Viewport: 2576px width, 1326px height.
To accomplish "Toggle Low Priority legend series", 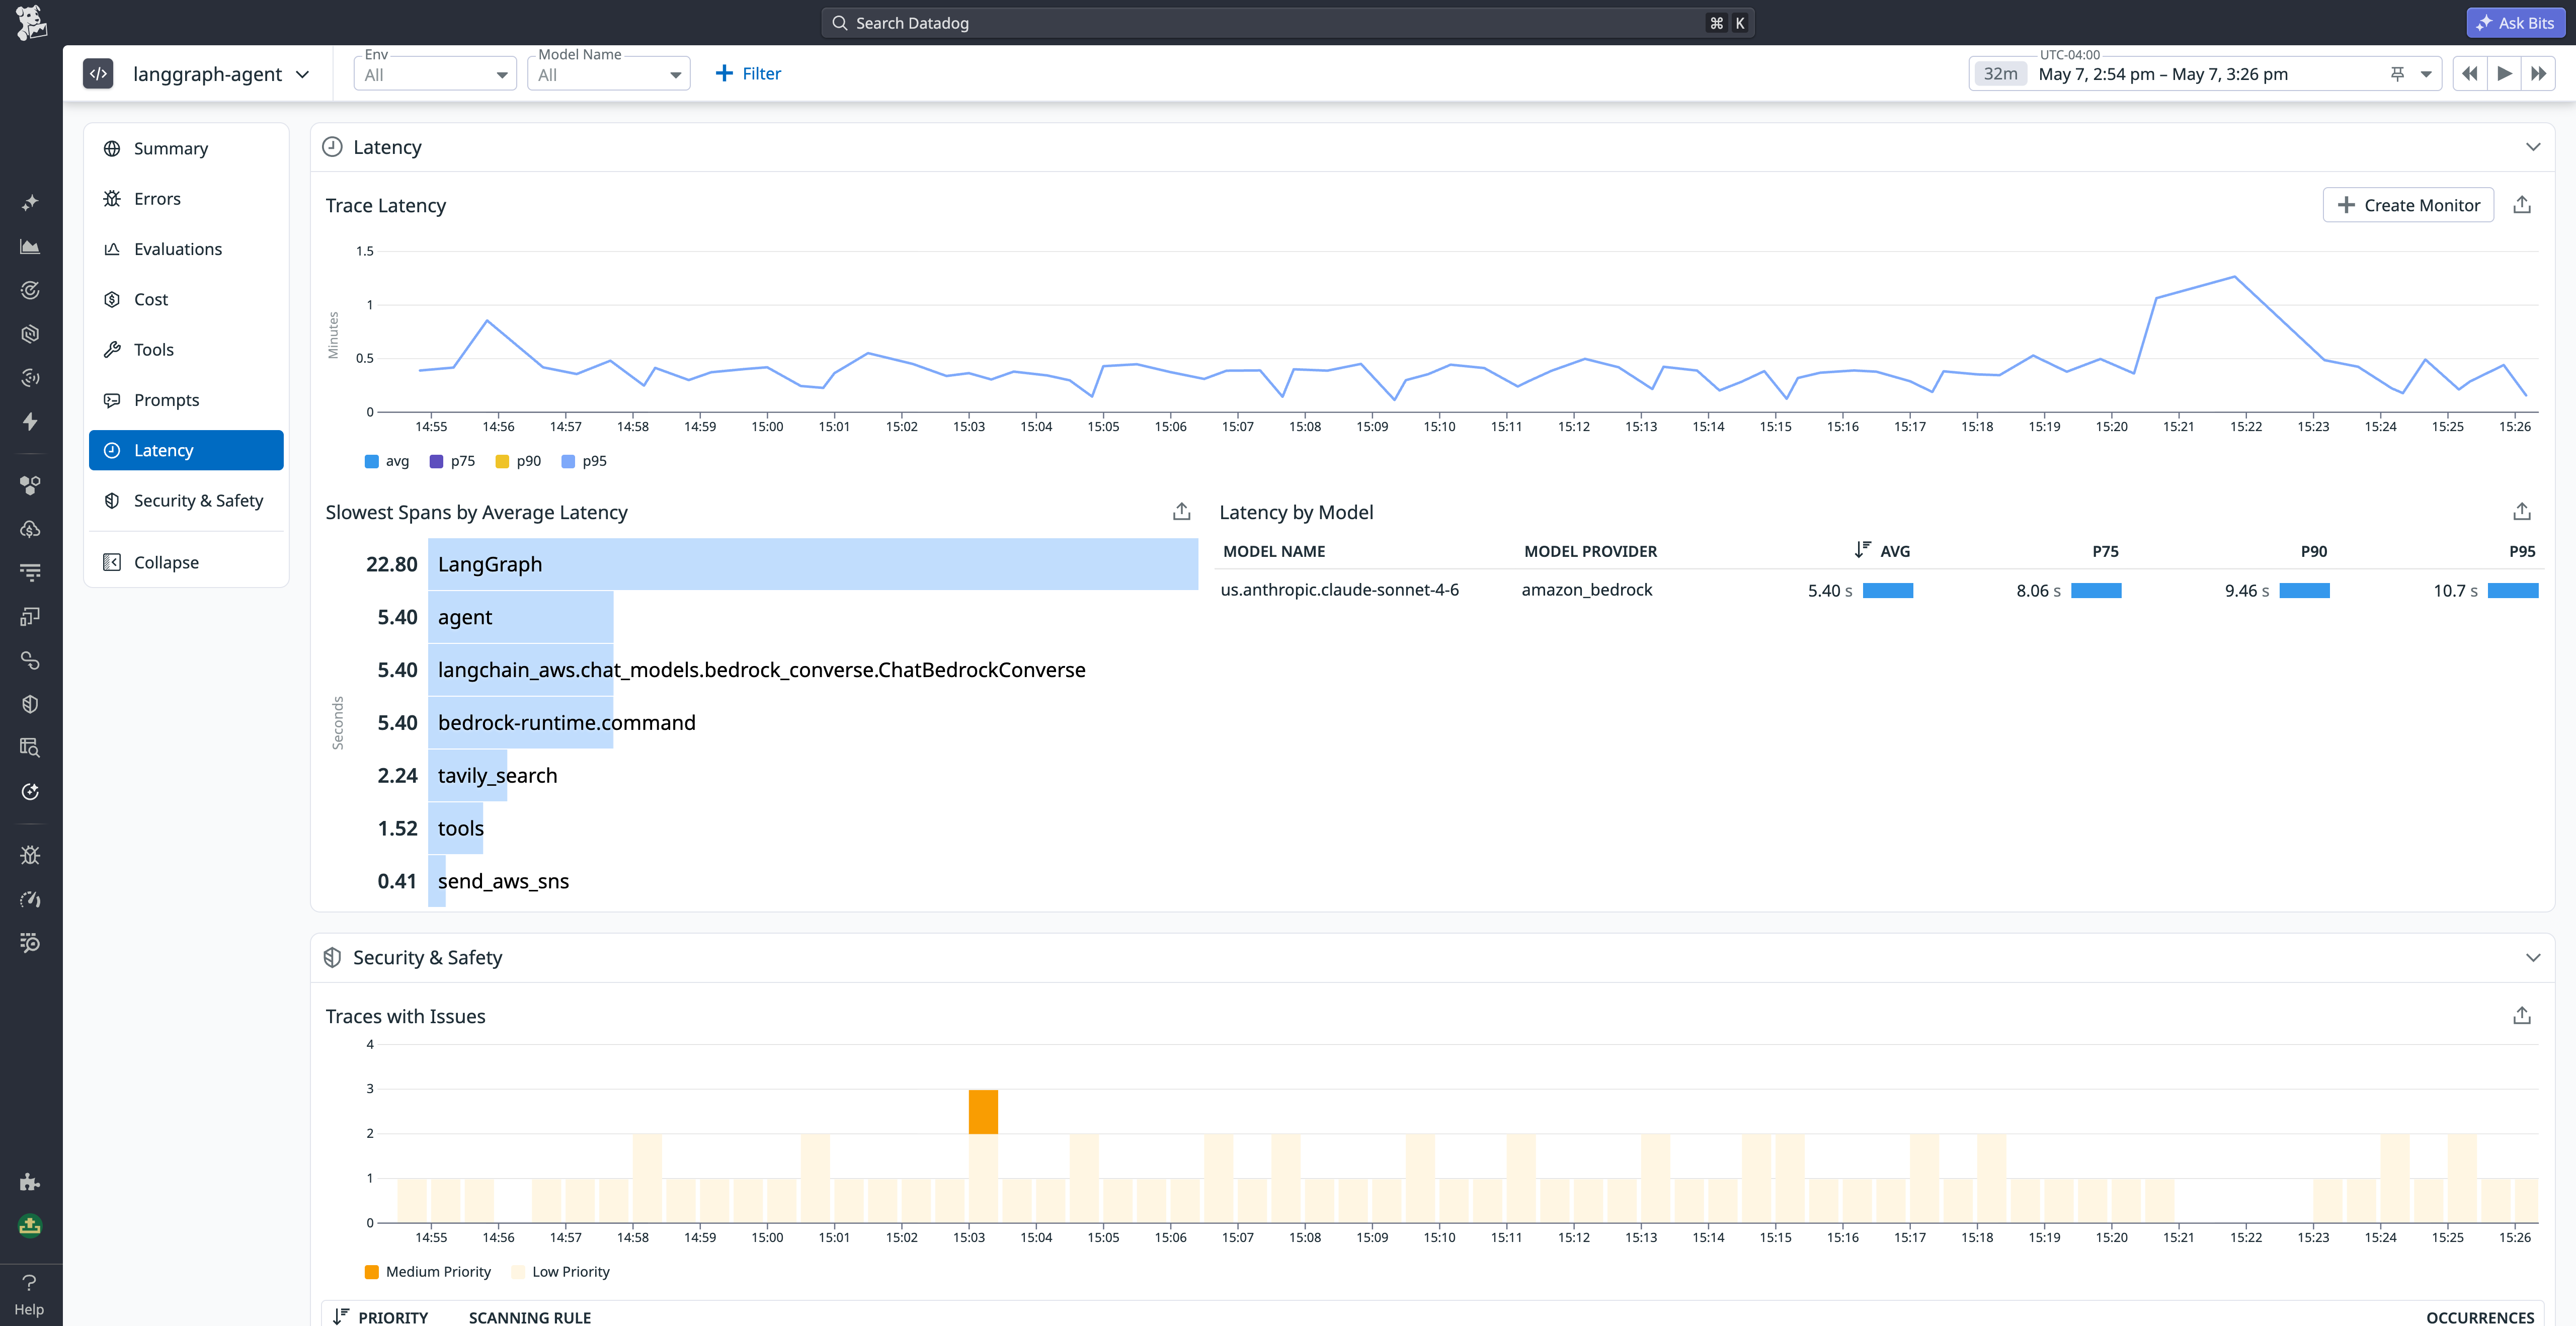I will pos(560,1272).
